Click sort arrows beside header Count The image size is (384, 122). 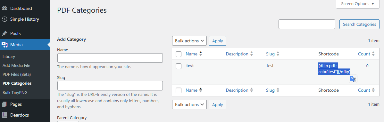pos(373,54)
